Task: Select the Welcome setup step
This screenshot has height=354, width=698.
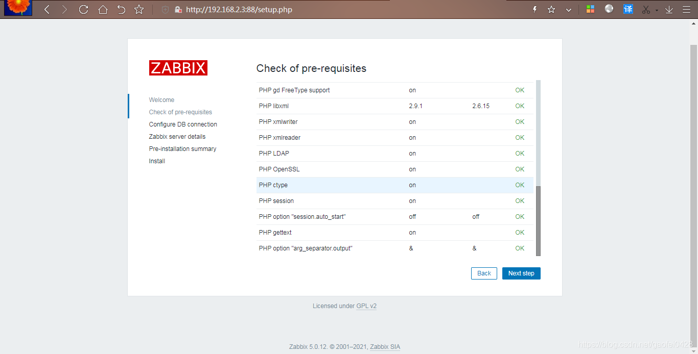Action: pyautogui.click(x=161, y=100)
